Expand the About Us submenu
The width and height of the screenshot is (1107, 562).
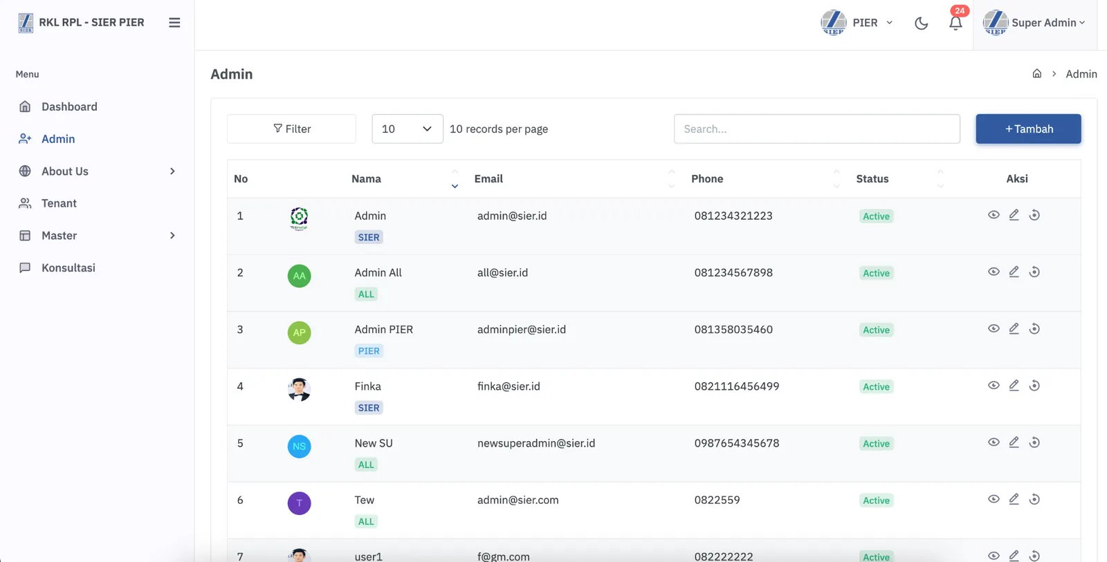97,171
